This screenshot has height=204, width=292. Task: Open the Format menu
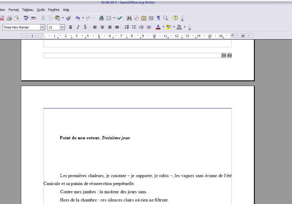click(x=13, y=10)
